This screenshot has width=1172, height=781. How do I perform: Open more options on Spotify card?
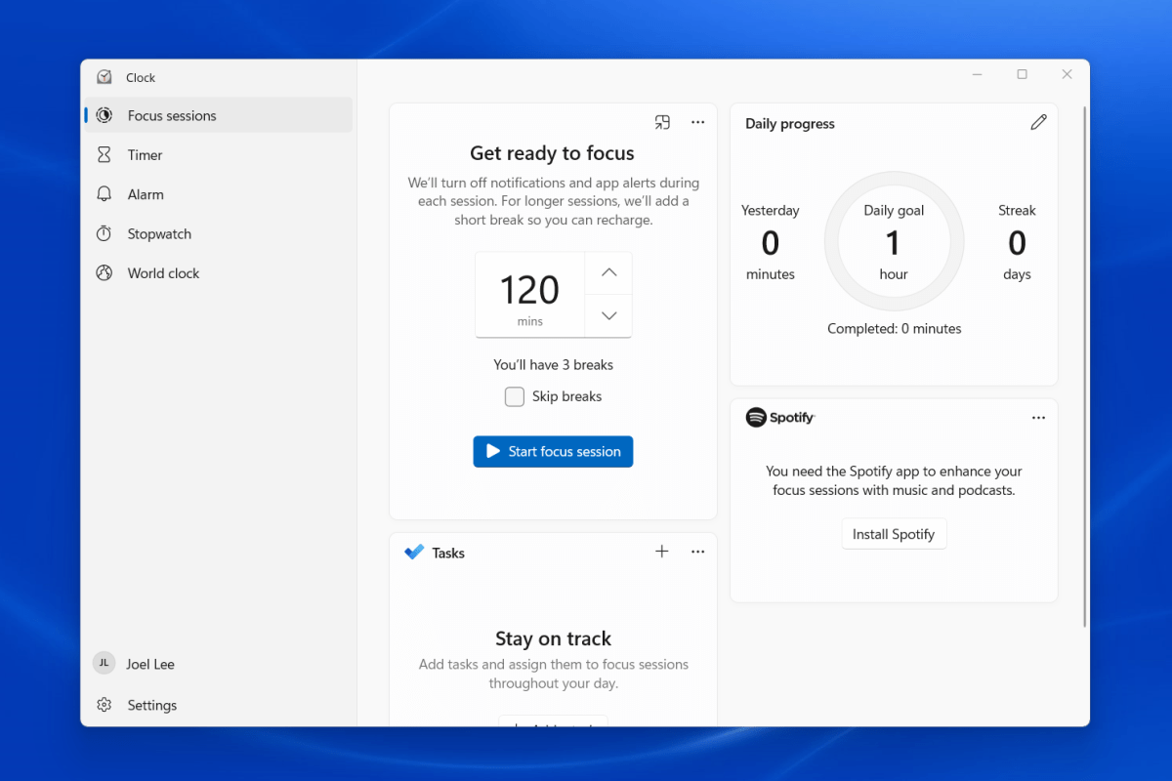click(x=1038, y=418)
